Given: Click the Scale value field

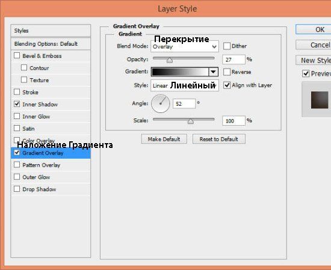Looking at the screenshot, I should coord(234,121).
